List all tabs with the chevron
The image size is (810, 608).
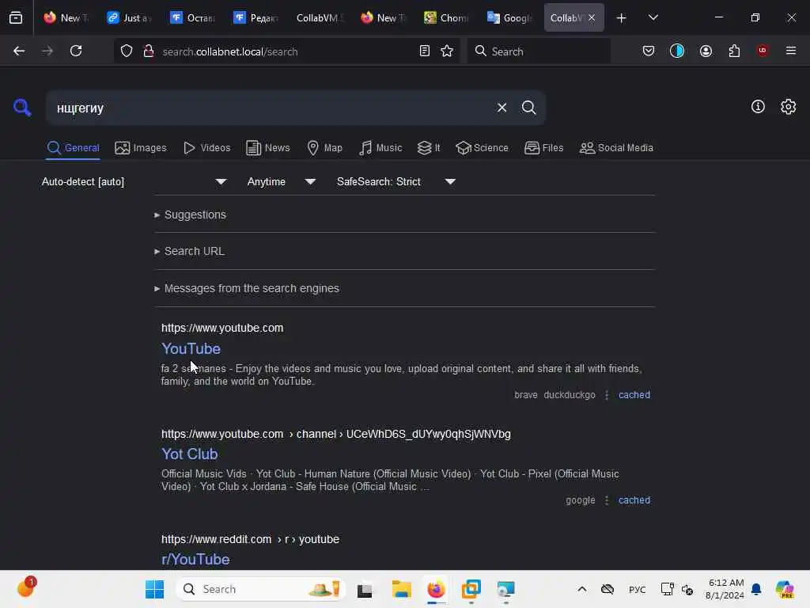coord(653,18)
